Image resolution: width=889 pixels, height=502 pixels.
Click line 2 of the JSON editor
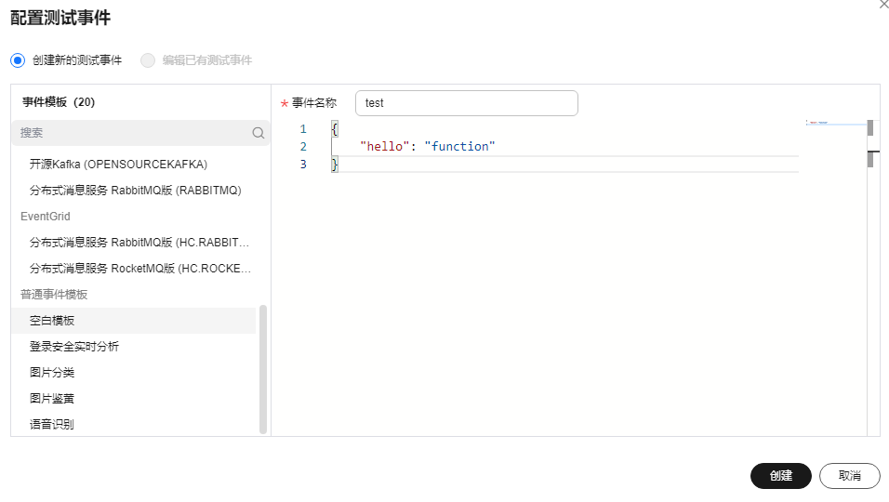558,147
